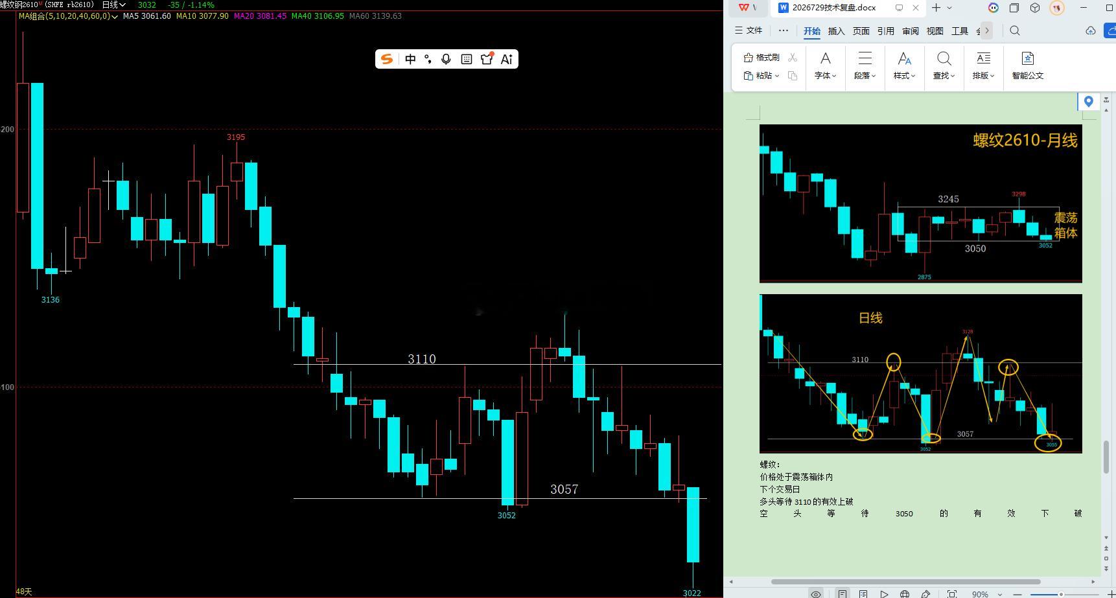Screen dimensions: 1116x598
Task: Close the 2026729技术复盘.docx tab
Action: click(x=916, y=8)
